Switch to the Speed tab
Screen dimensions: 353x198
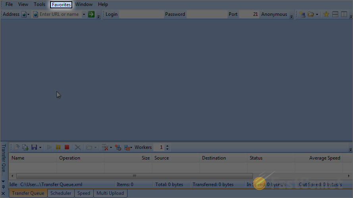(x=83, y=193)
